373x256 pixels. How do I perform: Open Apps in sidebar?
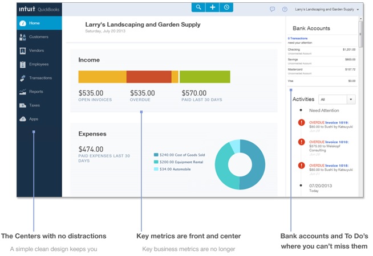(39, 119)
